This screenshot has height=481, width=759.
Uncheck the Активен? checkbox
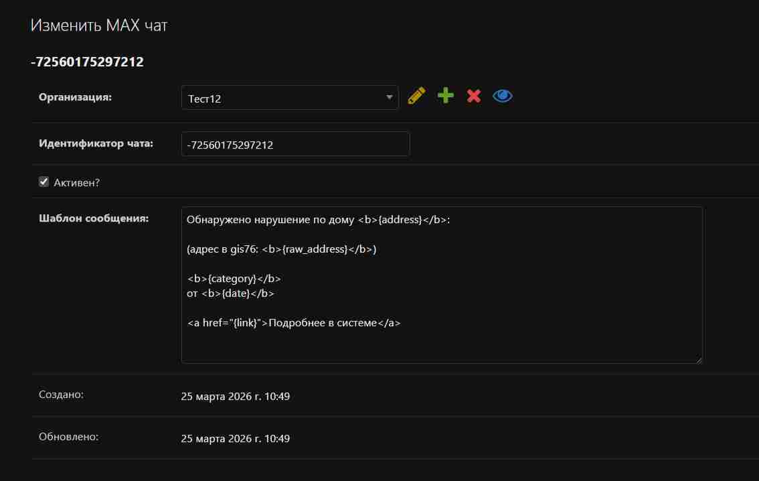pyautogui.click(x=44, y=182)
